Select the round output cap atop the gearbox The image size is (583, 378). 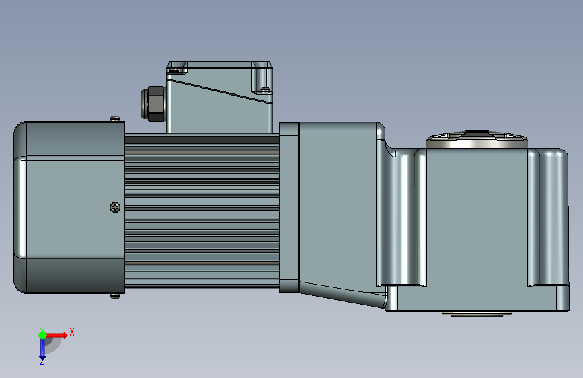click(477, 140)
